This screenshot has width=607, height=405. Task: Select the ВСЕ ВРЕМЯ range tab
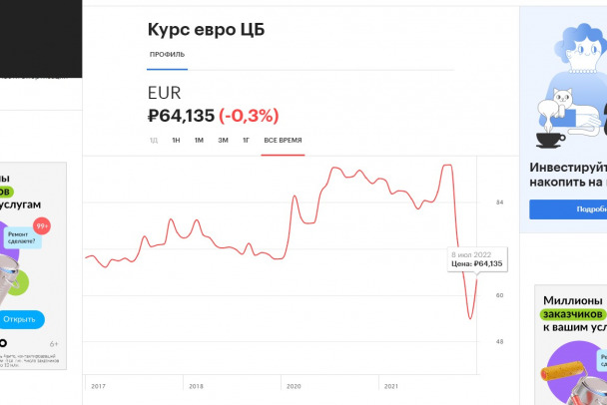pyautogui.click(x=283, y=140)
